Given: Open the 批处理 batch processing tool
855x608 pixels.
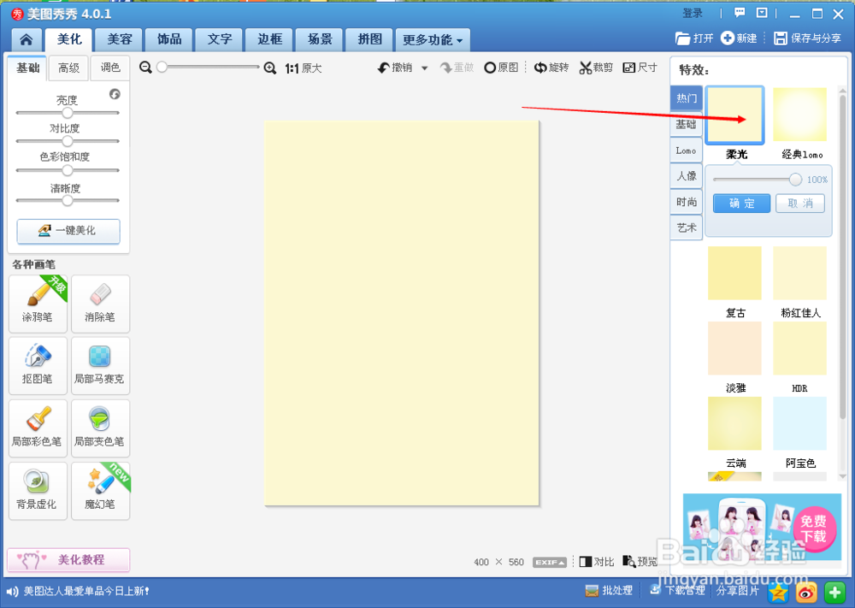Looking at the screenshot, I should click(609, 591).
